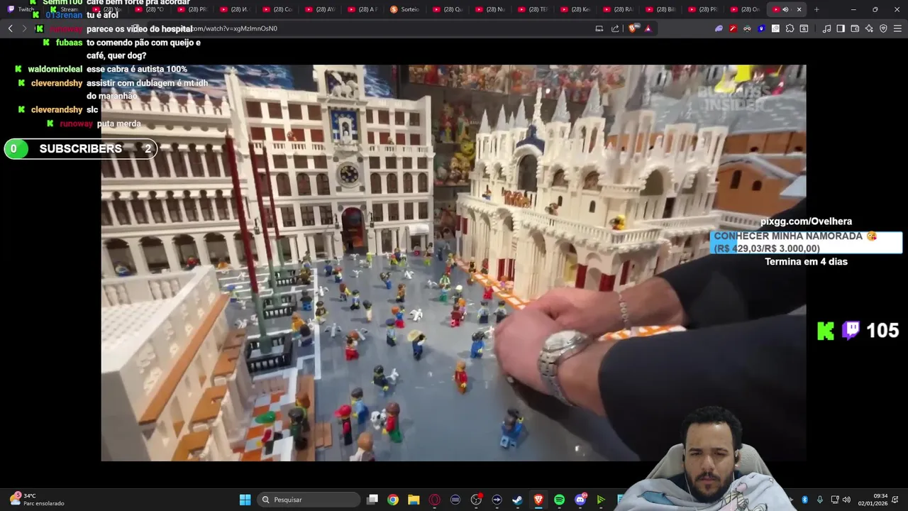Screen dimensions: 908x511
Task: Open Steam from the taskbar
Action: (x=517, y=500)
